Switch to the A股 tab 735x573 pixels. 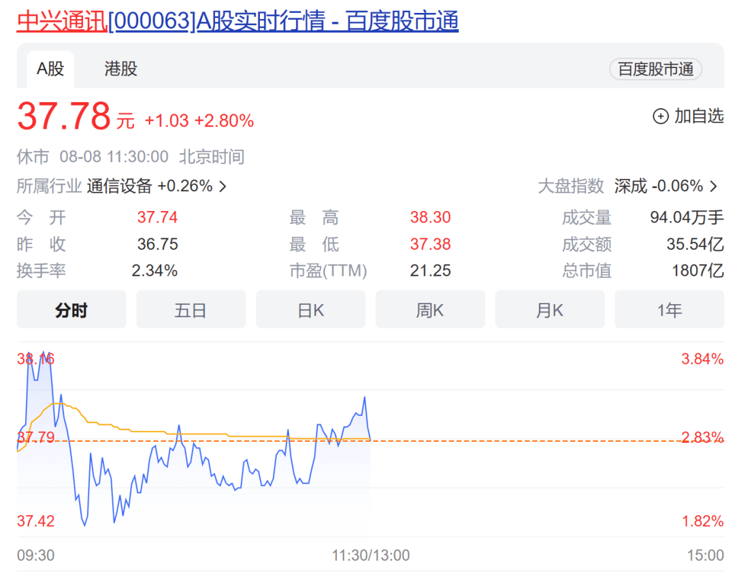click(50, 69)
